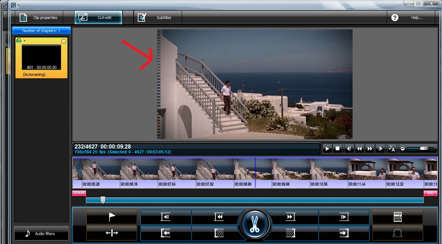Click the hatched selection button with right bracket

290,233
